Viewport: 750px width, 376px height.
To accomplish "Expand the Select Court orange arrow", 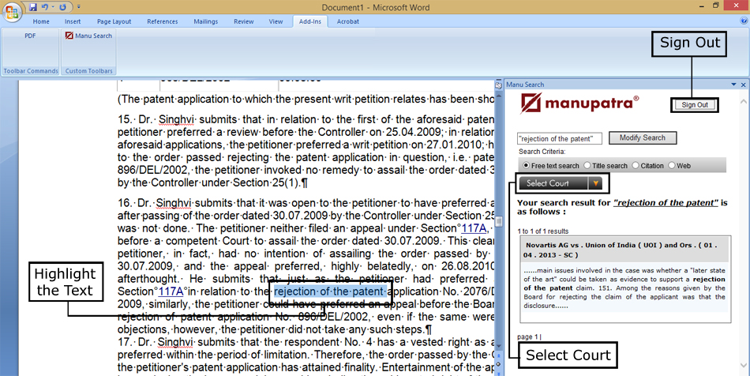I will pyautogui.click(x=595, y=183).
